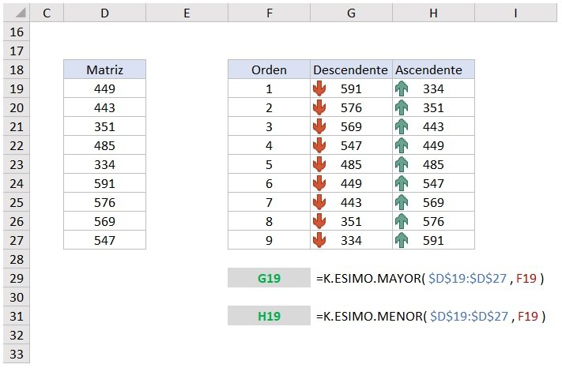Image resolution: width=562 pixels, height=368 pixels.
Task: Select Matriz cell with value 591
Action: pos(104,183)
